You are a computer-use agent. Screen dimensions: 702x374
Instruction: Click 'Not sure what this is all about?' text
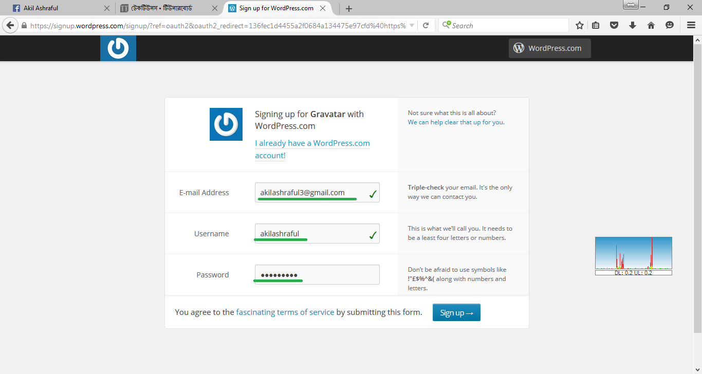point(452,113)
